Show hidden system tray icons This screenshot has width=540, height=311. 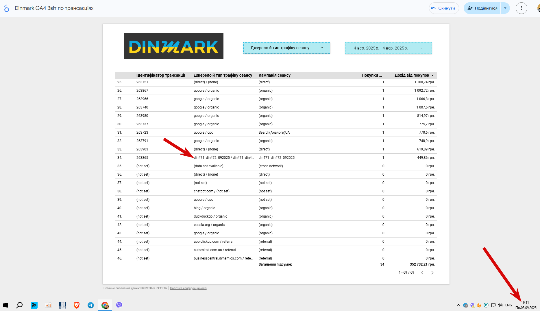[458, 305]
